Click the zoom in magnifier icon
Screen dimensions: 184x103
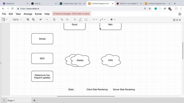tap(28, 19)
